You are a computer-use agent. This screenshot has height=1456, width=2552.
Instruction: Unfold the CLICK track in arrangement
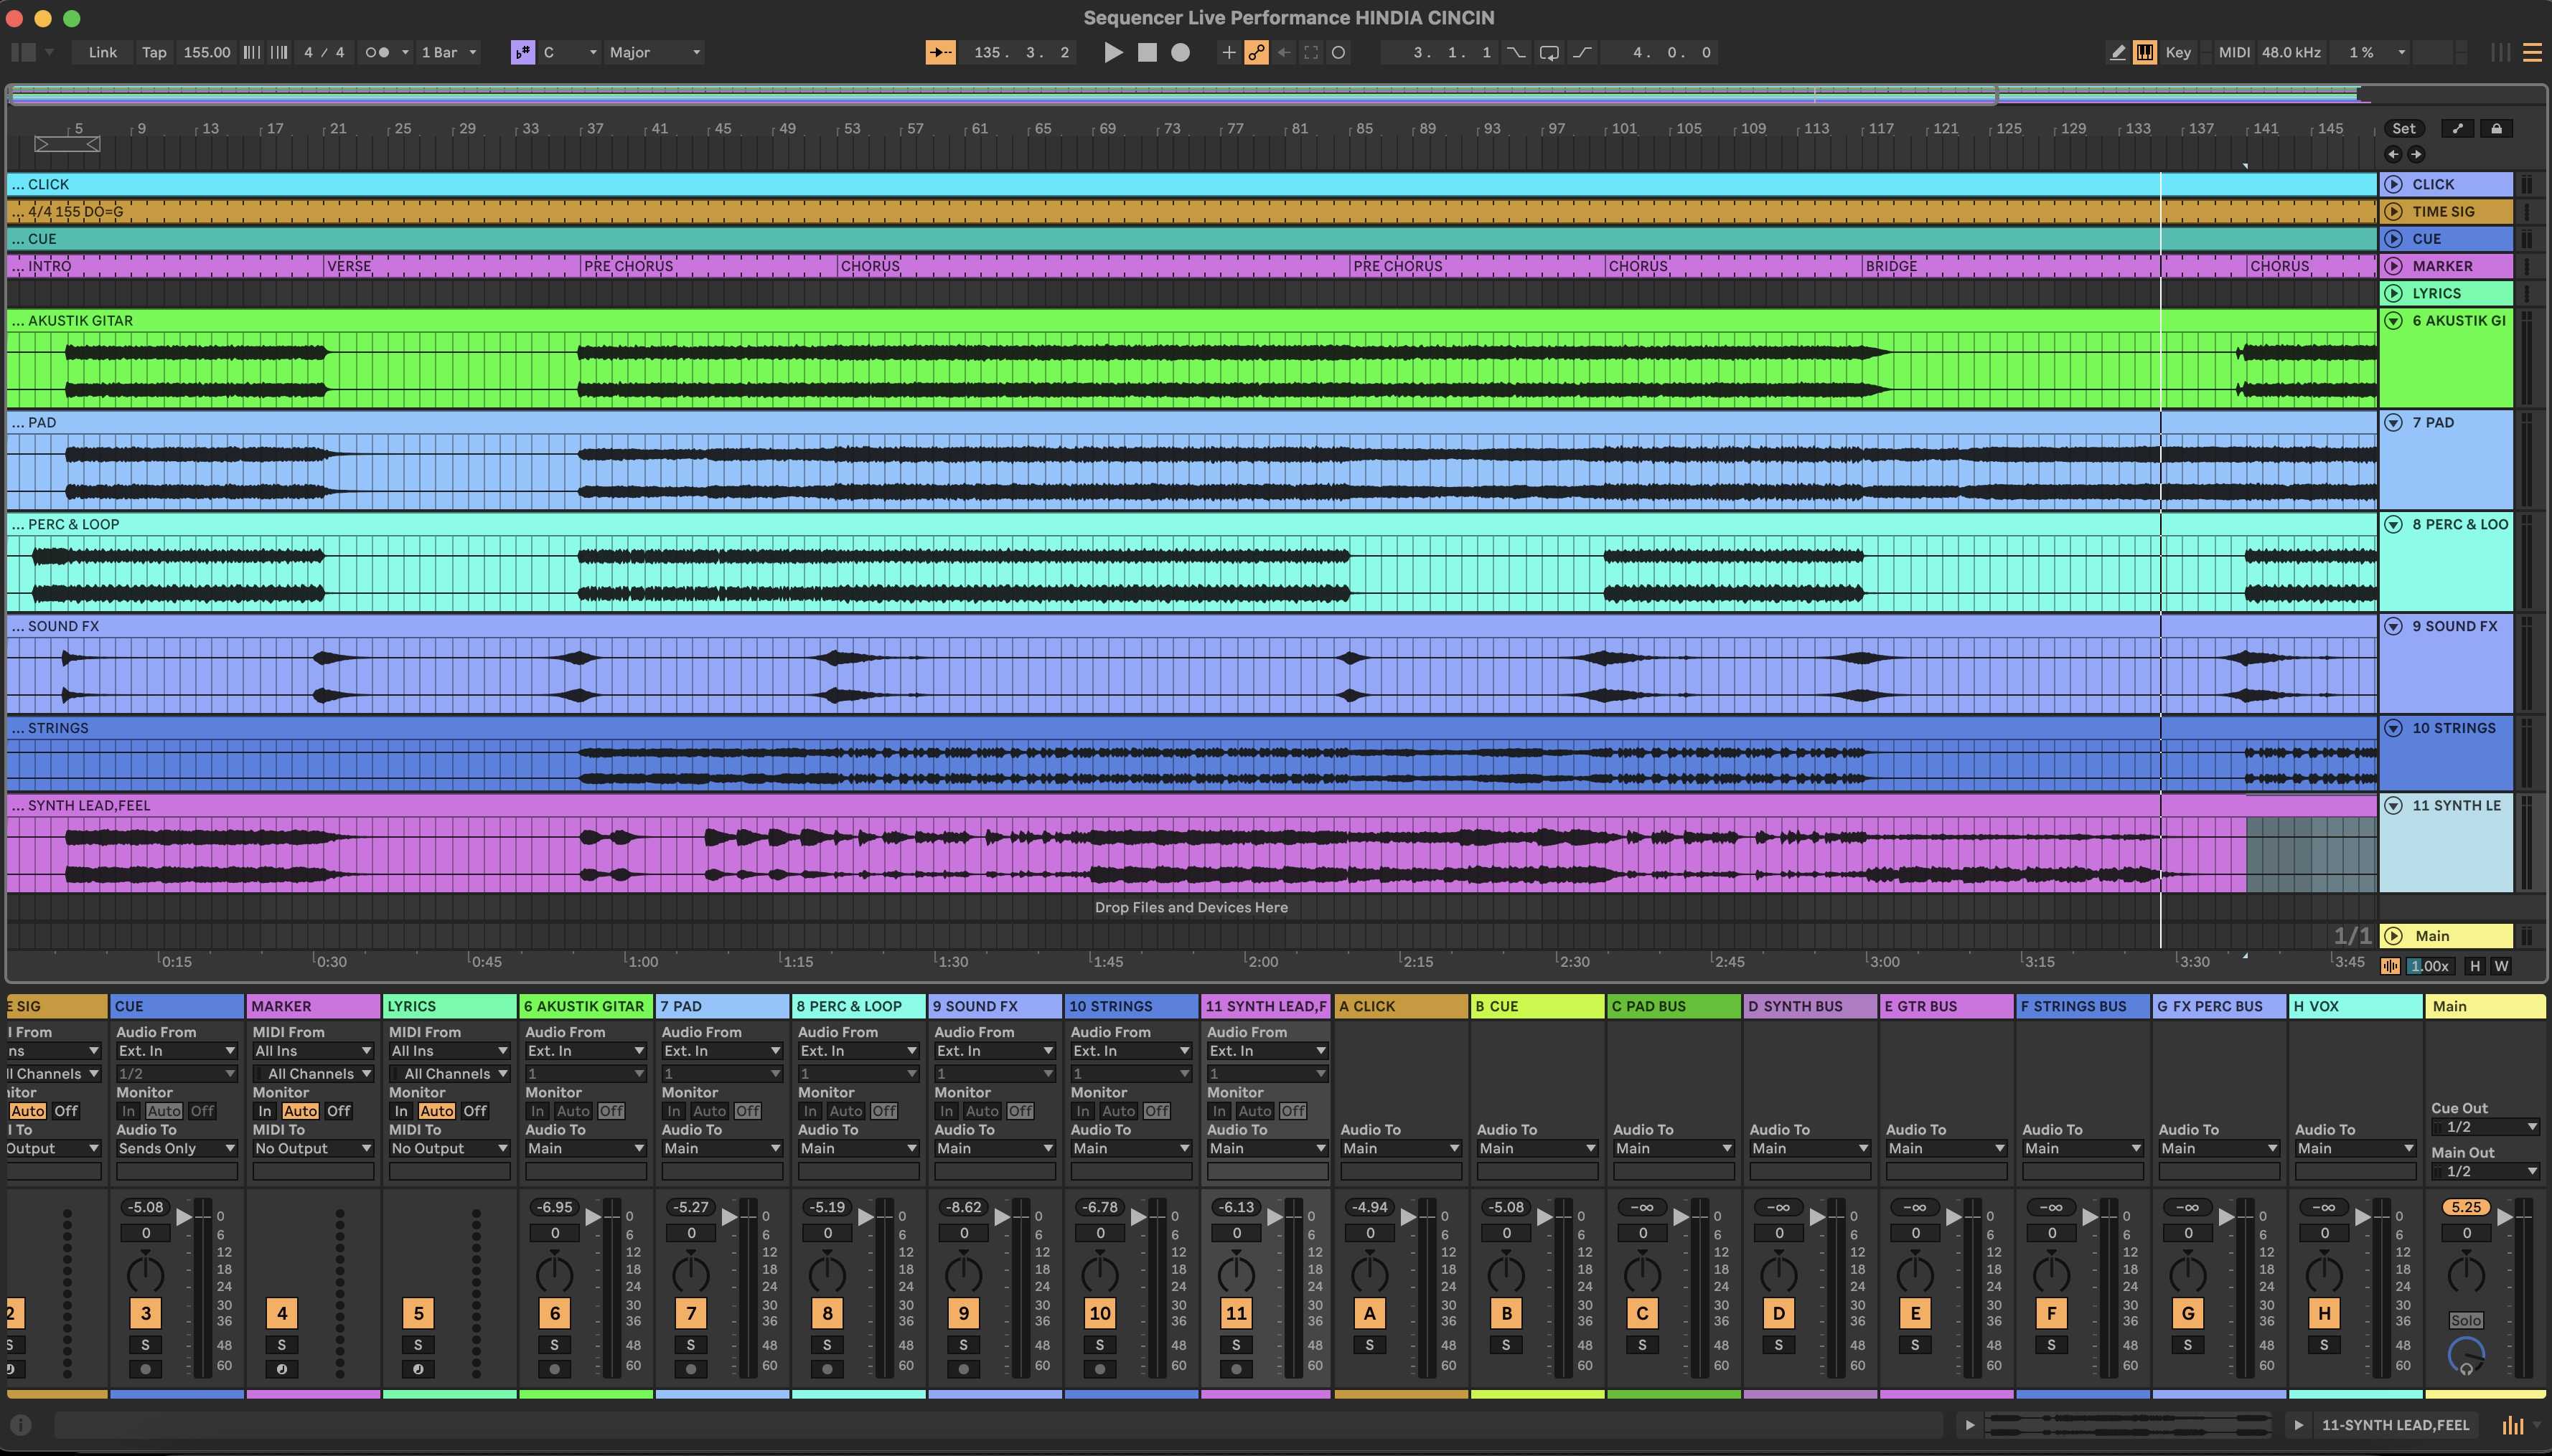2393,184
